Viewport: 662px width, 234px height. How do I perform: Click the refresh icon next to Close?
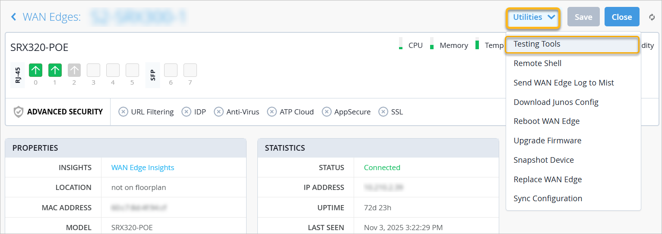coord(652,17)
